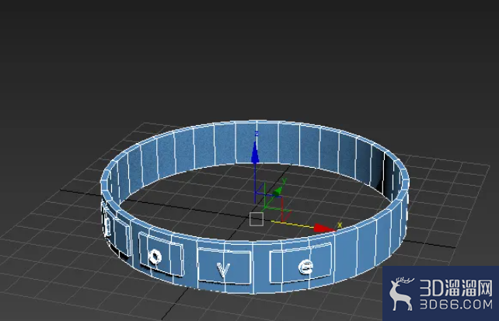Select the plate with letter 'v' on bracelet

click(225, 266)
